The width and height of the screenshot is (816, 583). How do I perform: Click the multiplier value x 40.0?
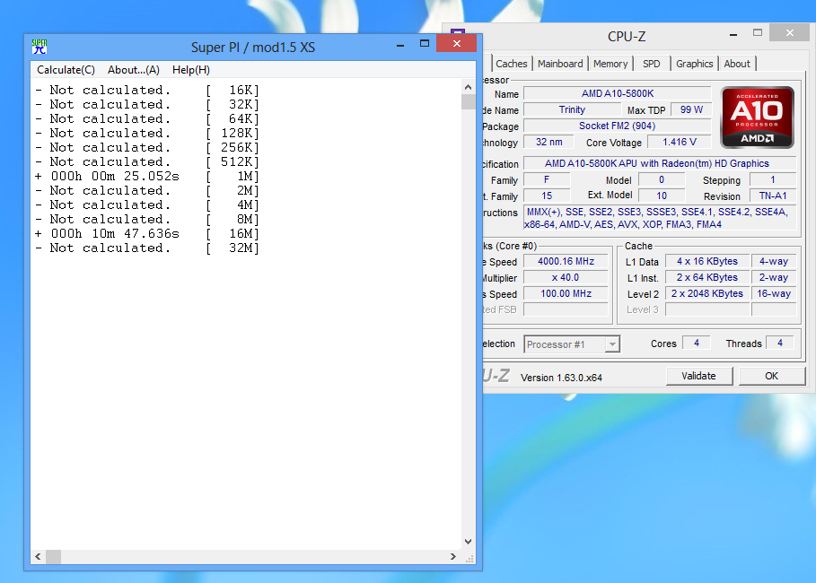[x=566, y=277]
